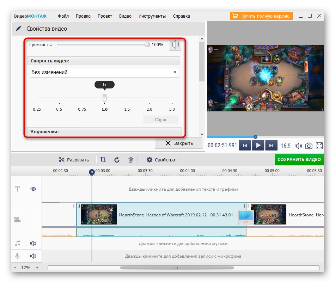Click the volume mute speaker icon beside 100%
Image resolution: width=335 pixels, height=283 pixels.
(x=175, y=45)
